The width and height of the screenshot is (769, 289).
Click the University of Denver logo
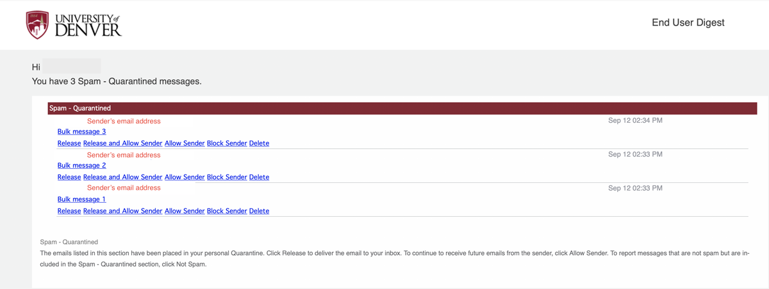click(74, 24)
